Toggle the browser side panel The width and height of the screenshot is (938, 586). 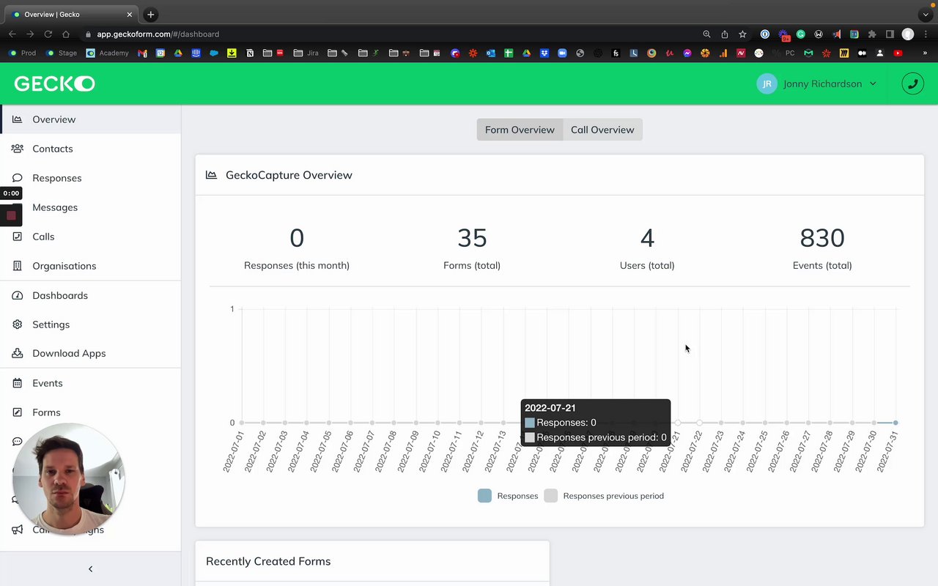click(890, 34)
